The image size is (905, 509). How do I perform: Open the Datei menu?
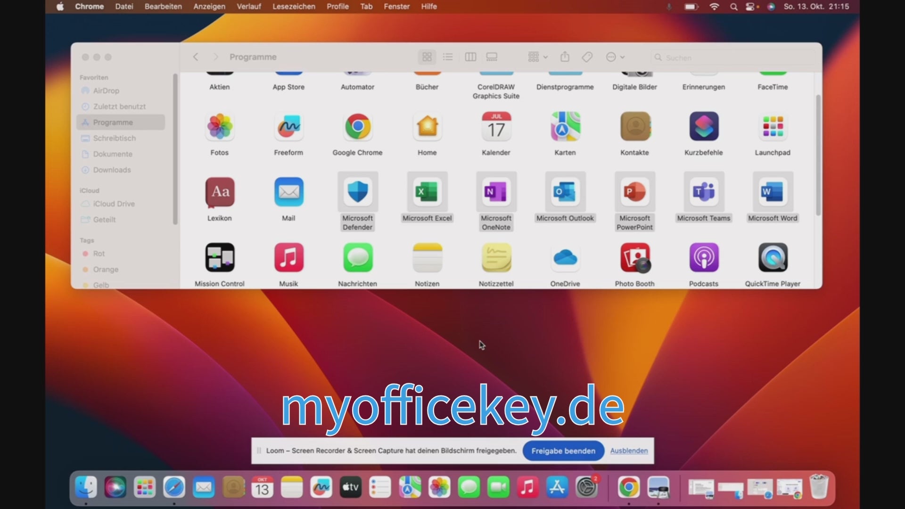coord(124,7)
